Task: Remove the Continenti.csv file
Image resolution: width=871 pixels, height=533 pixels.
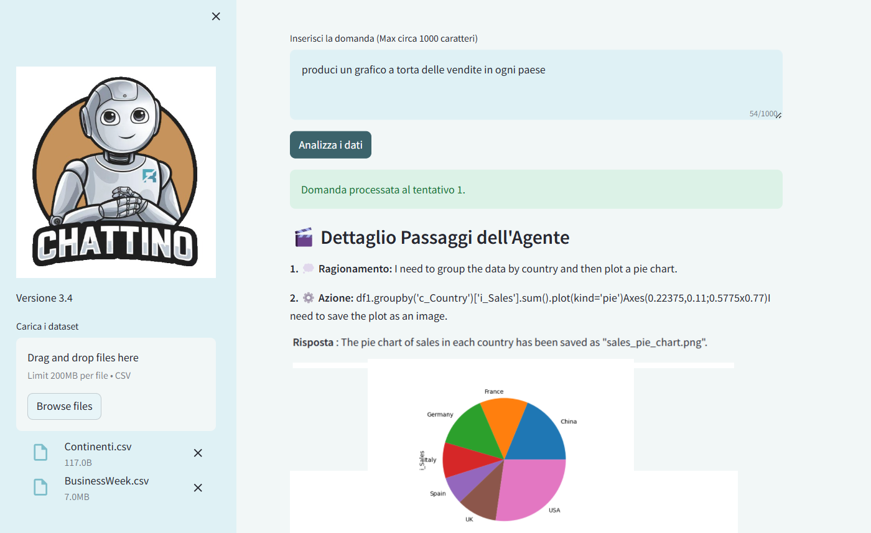Action: [x=198, y=453]
